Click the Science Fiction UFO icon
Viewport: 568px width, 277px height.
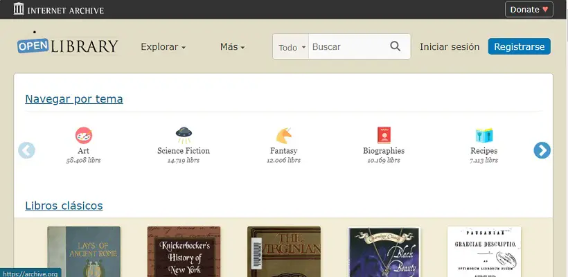click(x=184, y=136)
